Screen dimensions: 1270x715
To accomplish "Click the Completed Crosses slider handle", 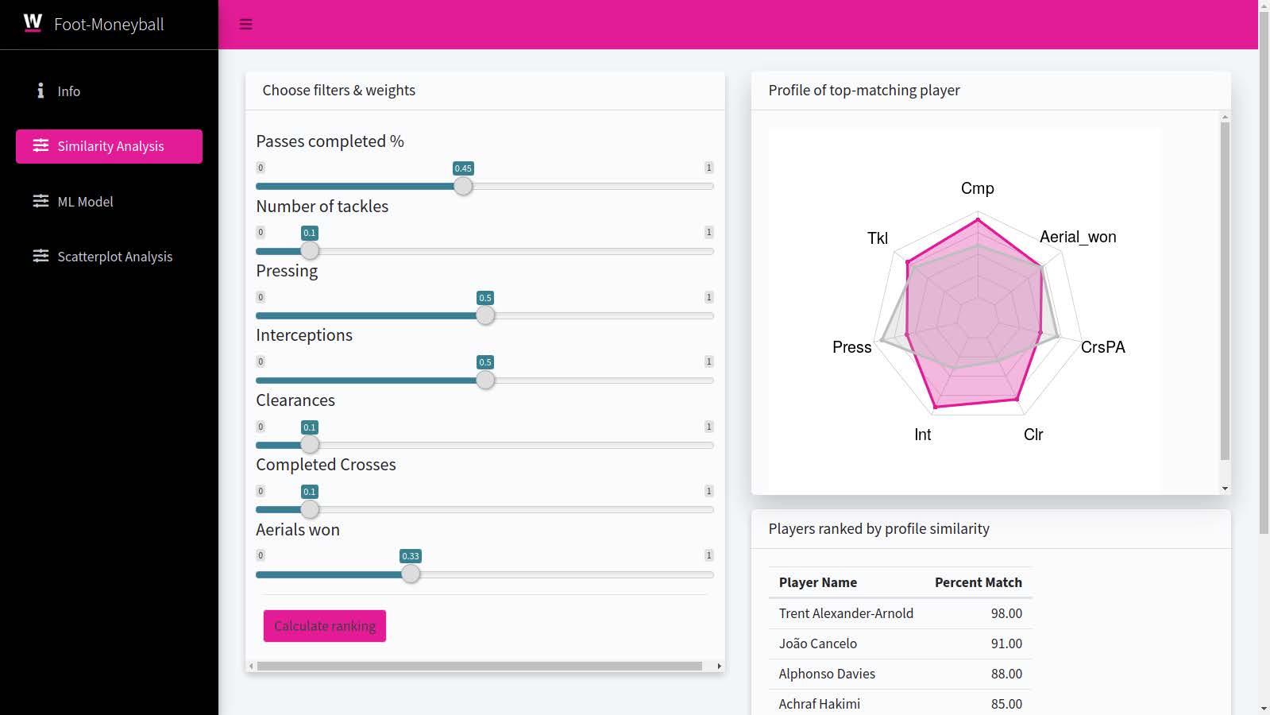I will coord(310,509).
